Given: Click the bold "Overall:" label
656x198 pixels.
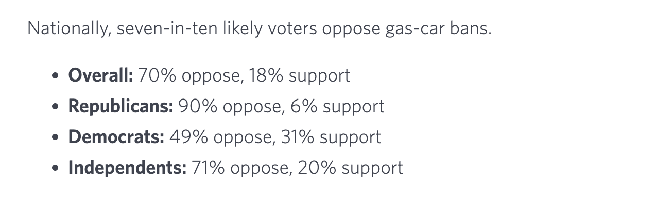Looking at the screenshot, I should 101,75.
